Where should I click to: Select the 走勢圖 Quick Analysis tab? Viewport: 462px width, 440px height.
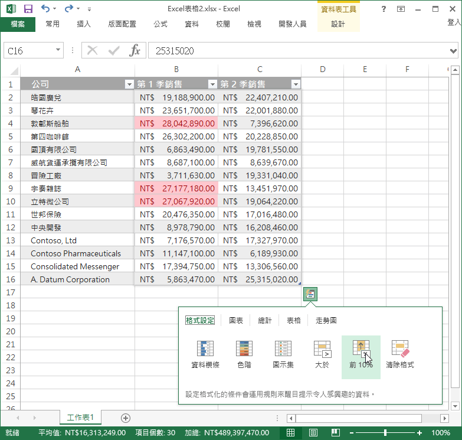pyautogui.click(x=326, y=320)
